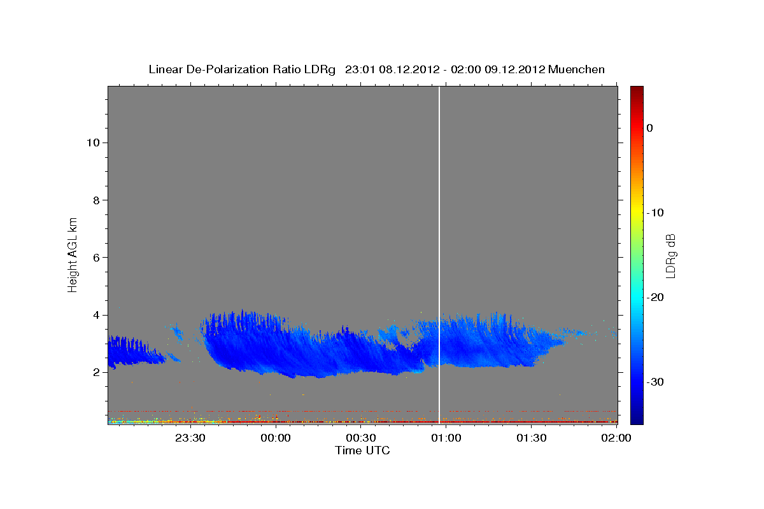Click the 'Time UTC' x-axis label
Image resolution: width=764 pixels, height=509 pixels.
(362, 450)
